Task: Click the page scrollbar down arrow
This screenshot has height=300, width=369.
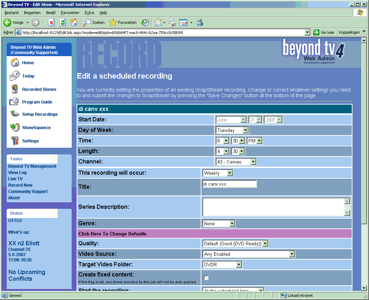Action: click(364, 288)
